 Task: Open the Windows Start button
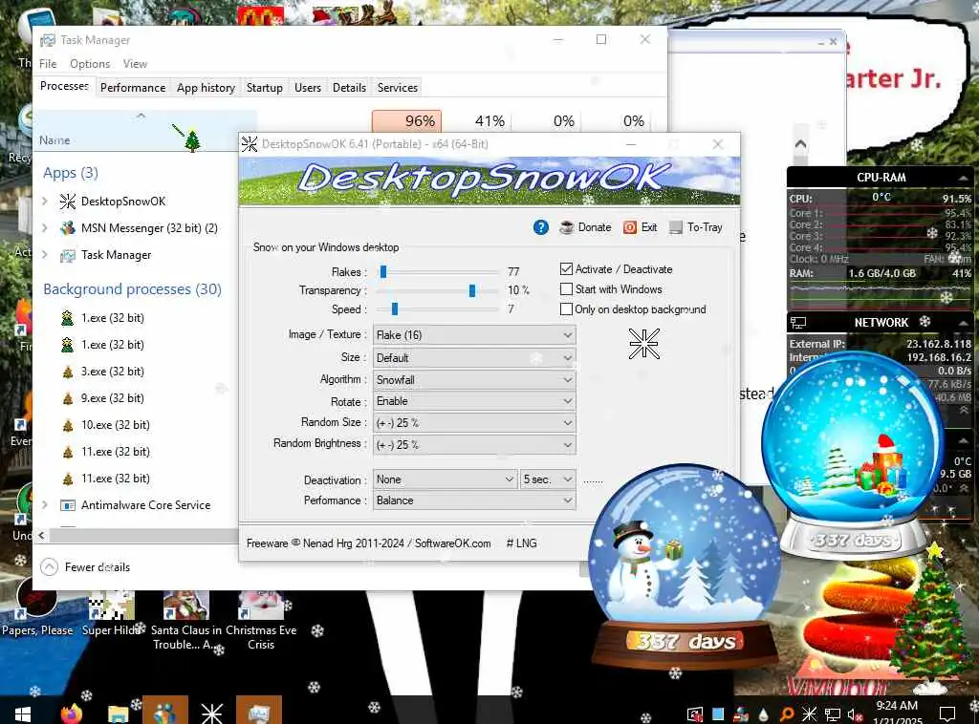(23, 713)
